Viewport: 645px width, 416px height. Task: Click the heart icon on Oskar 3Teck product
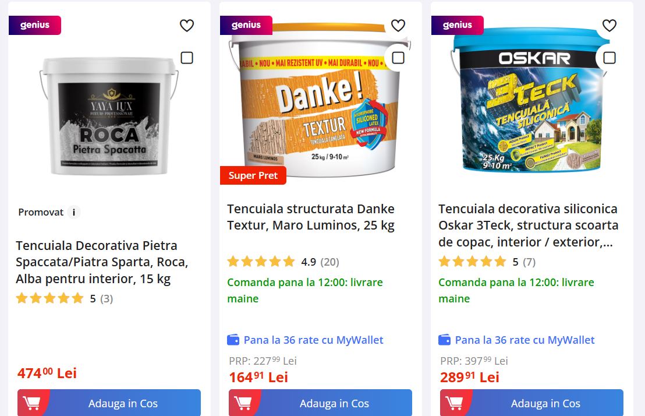[x=609, y=26]
